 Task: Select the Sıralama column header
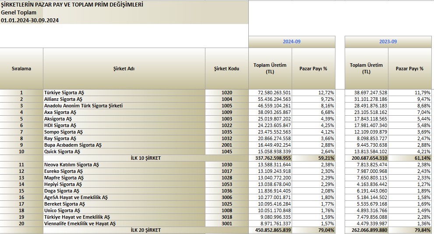click(21, 69)
